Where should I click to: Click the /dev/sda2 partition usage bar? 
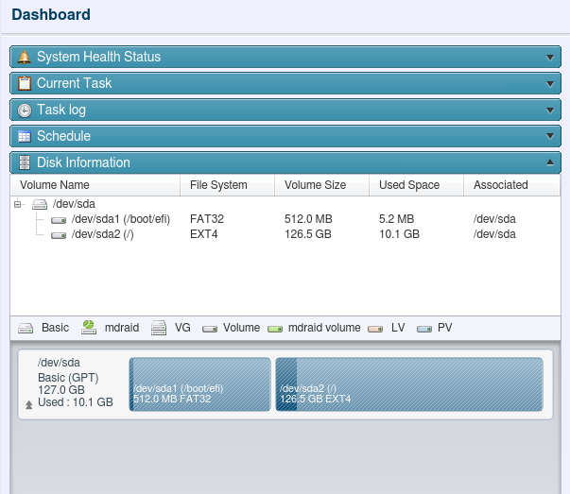tap(408, 384)
